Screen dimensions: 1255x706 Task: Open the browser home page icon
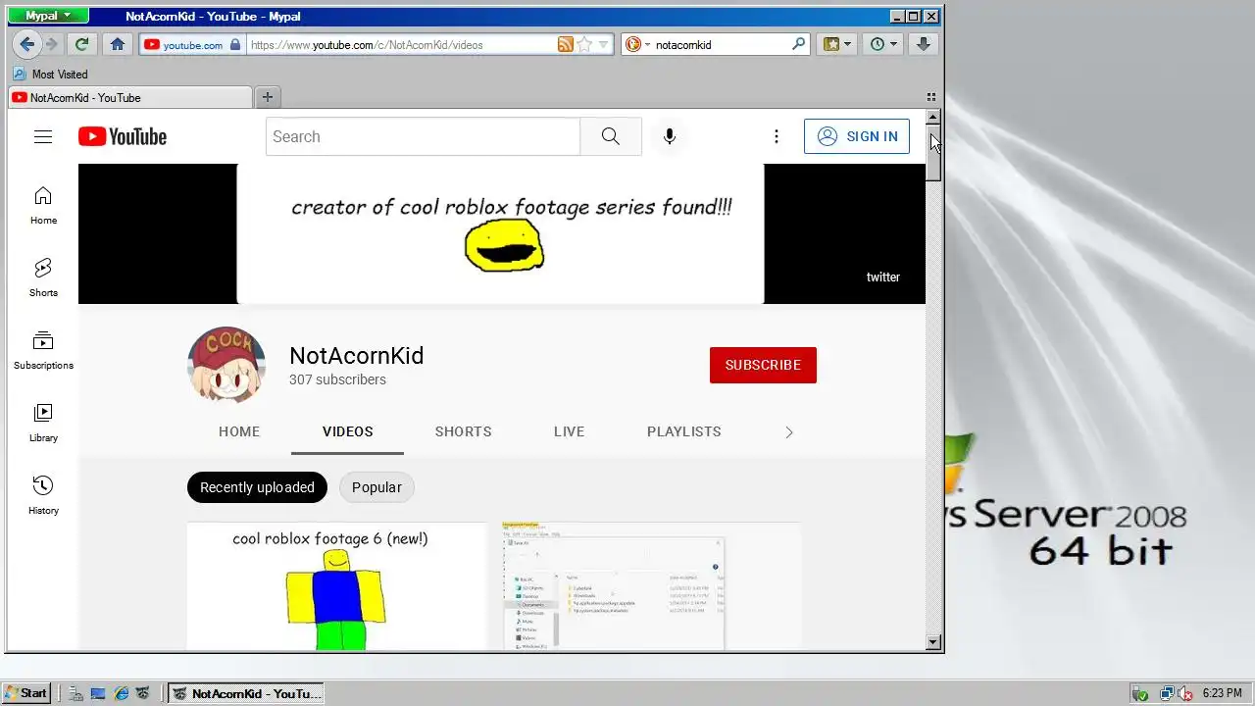point(118,44)
